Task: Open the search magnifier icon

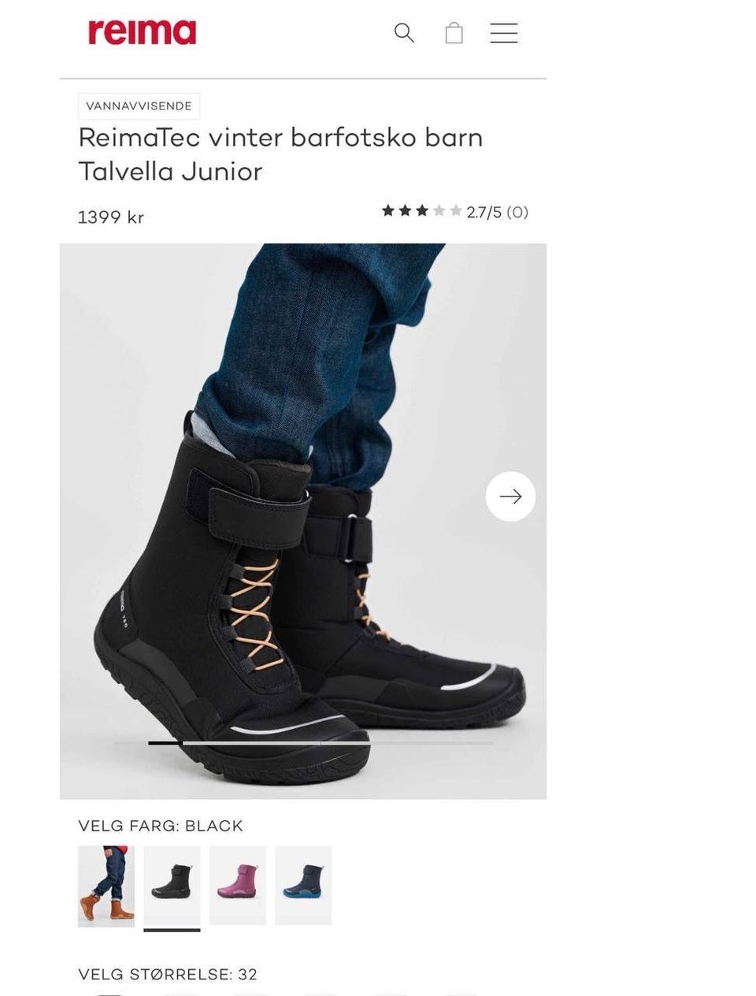Action: coord(404,33)
